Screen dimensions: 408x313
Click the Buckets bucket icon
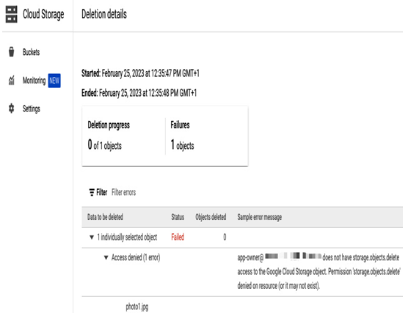click(11, 52)
